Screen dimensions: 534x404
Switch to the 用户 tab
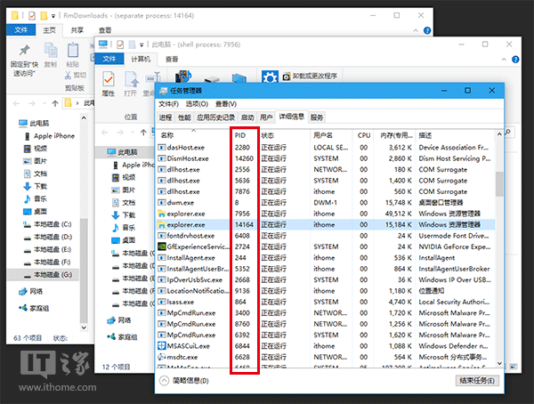[266, 117]
